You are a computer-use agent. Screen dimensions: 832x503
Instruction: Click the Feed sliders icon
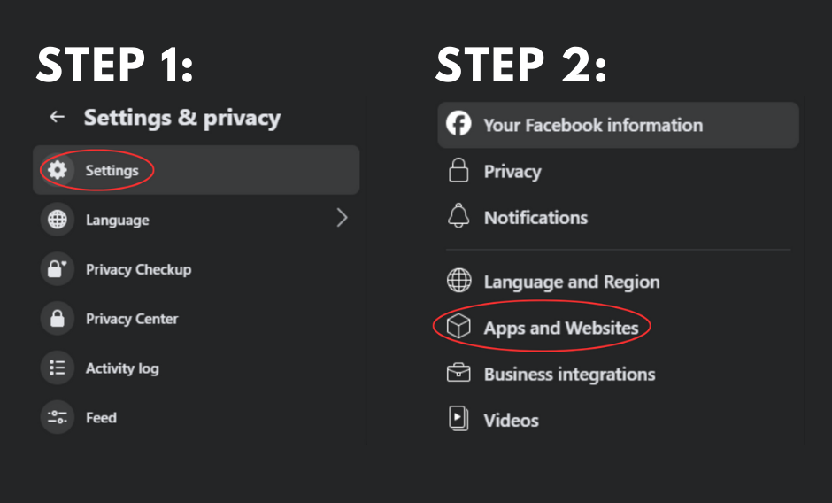pos(58,417)
